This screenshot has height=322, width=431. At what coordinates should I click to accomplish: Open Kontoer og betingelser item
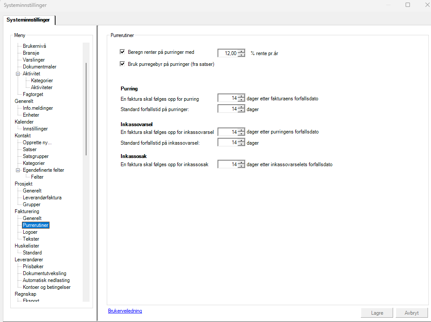pyautogui.click(x=47, y=287)
